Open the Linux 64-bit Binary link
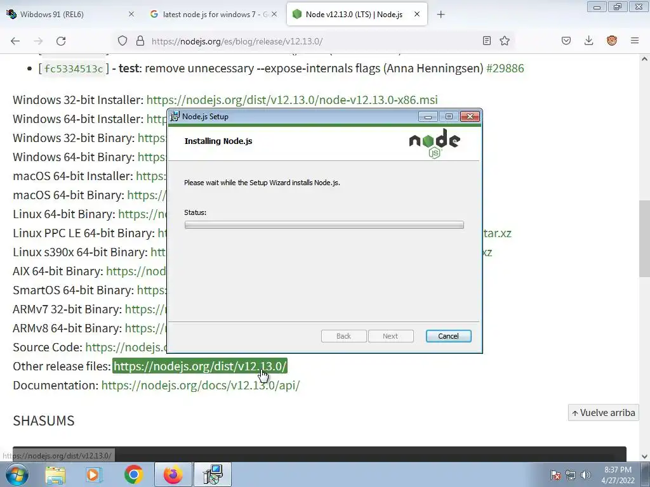The width and height of the screenshot is (650, 487). [x=142, y=214]
